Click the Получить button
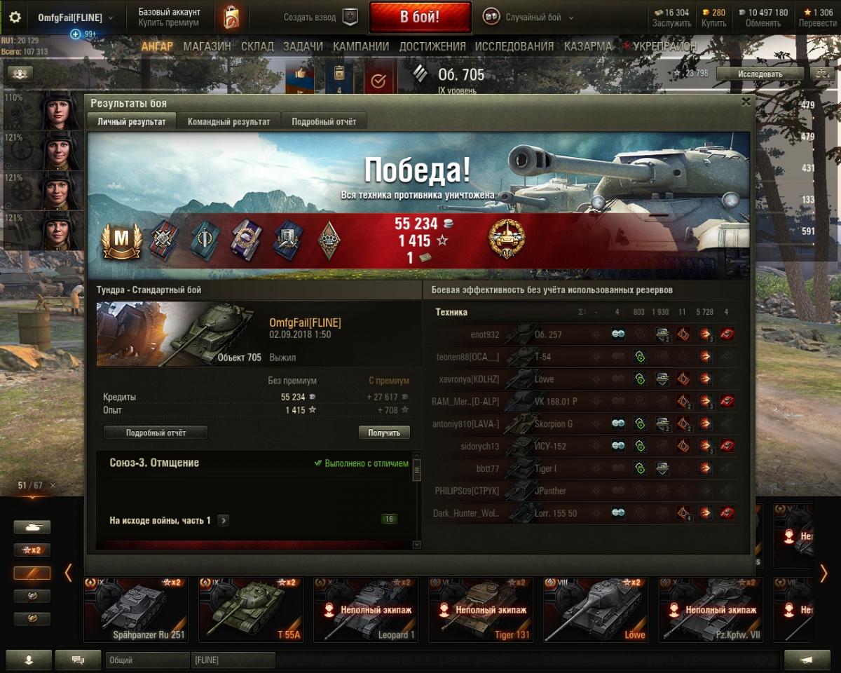Screen dimensions: 841x673 point(384,433)
